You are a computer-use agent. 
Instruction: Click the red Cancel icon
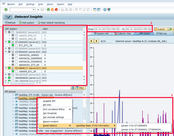(56, 10)
